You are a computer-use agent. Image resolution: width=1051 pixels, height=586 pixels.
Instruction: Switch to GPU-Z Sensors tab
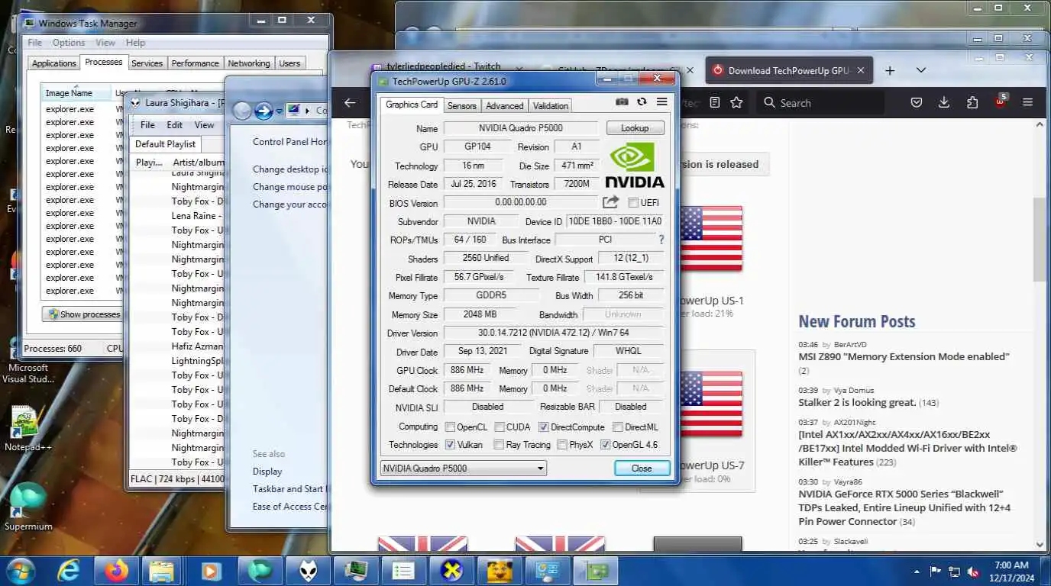pos(461,106)
